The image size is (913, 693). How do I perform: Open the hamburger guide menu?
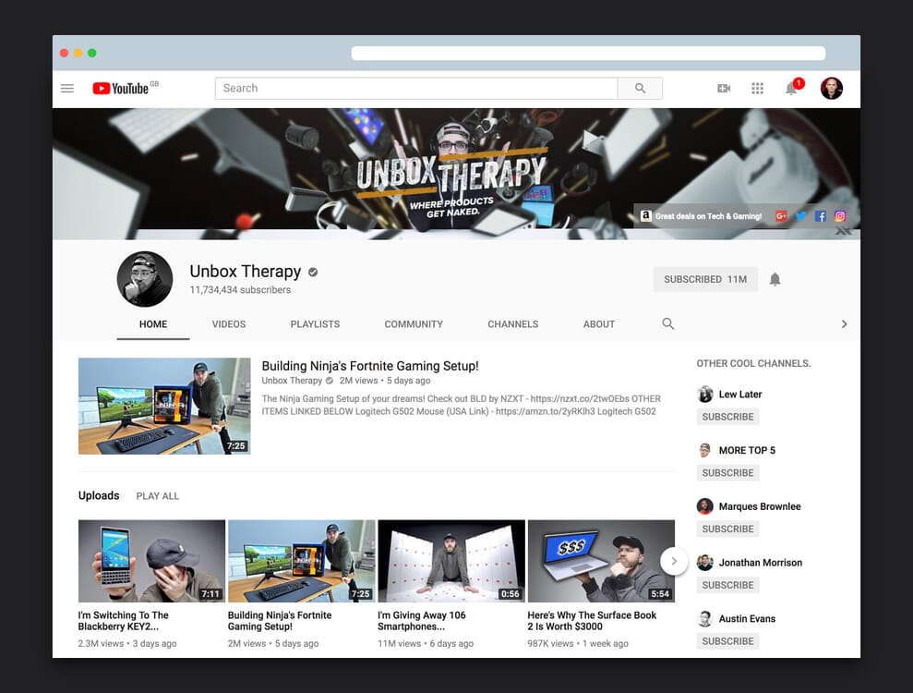(67, 88)
